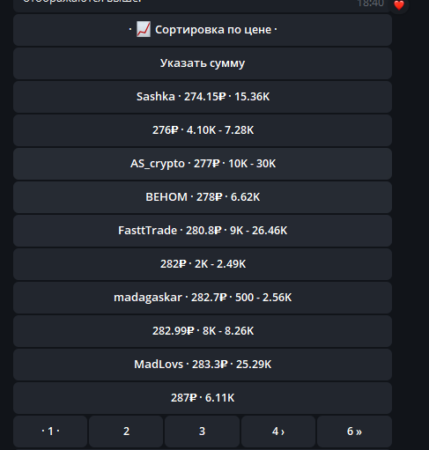
Task: Click the 18:40 message timestamp
Action: click(x=371, y=4)
